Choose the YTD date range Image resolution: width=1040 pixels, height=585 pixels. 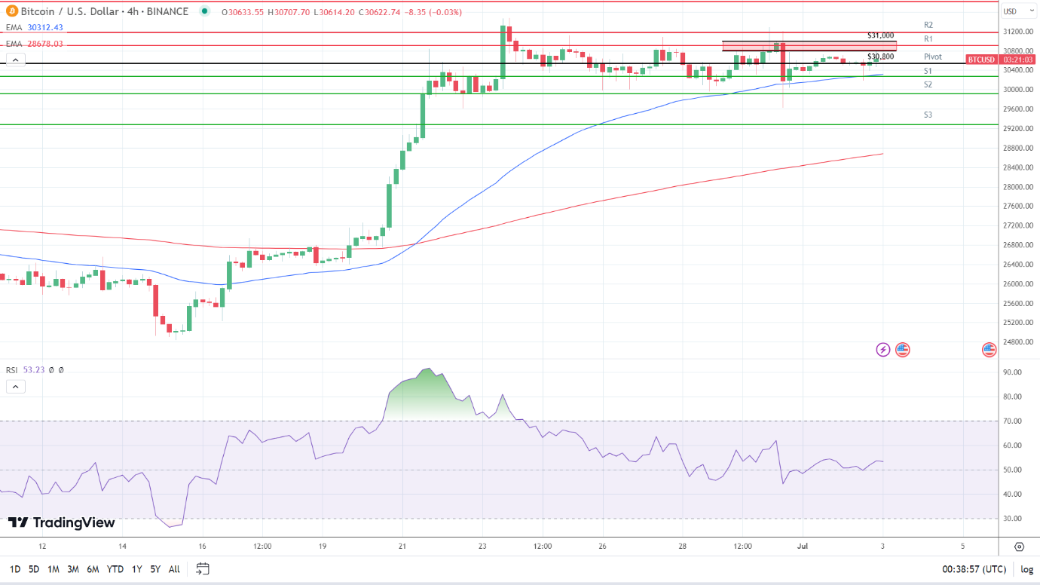click(x=115, y=569)
